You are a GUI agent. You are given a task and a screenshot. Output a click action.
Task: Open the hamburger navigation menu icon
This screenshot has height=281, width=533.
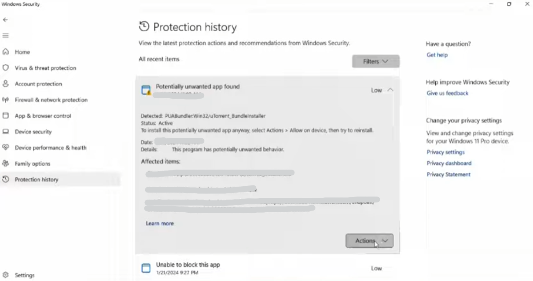pyautogui.click(x=5, y=36)
